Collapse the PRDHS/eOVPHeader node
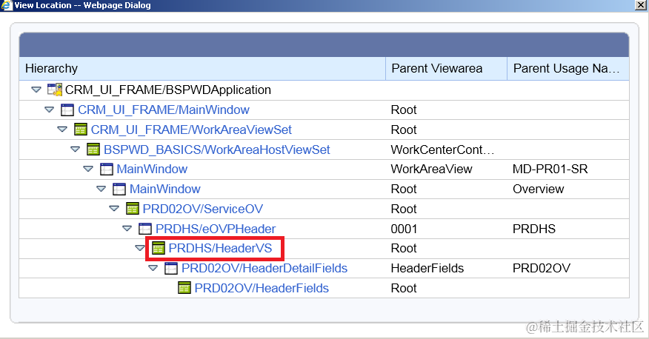649x339 pixels. click(x=127, y=229)
